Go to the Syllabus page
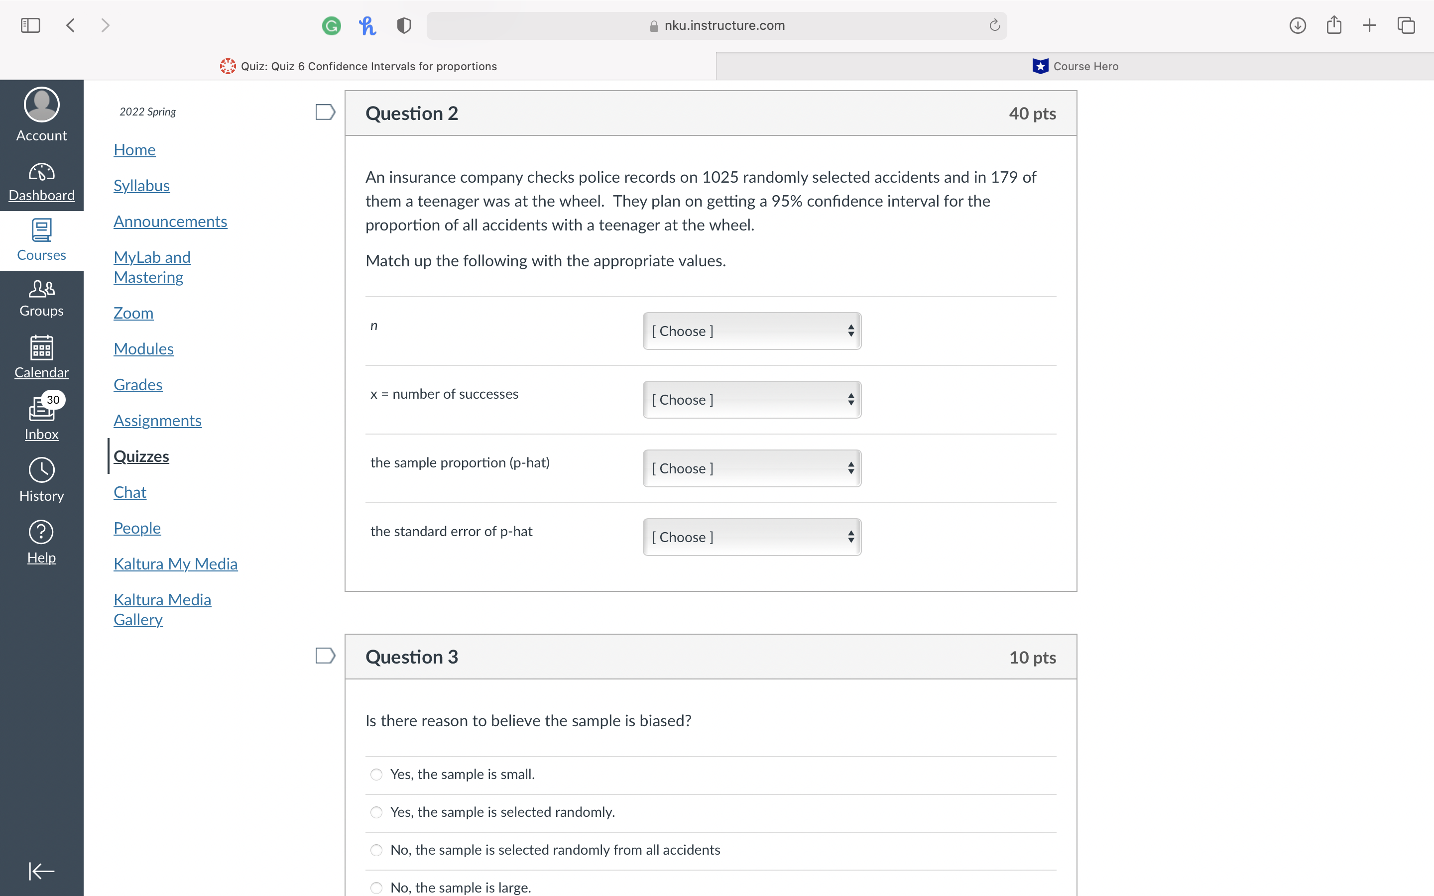Image resolution: width=1434 pixels, height=896 pixels. (x=141, y=185)
